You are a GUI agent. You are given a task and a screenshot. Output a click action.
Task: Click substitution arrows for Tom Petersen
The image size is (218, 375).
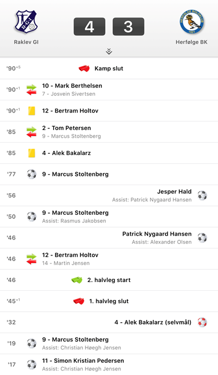[x=31, y=132]
